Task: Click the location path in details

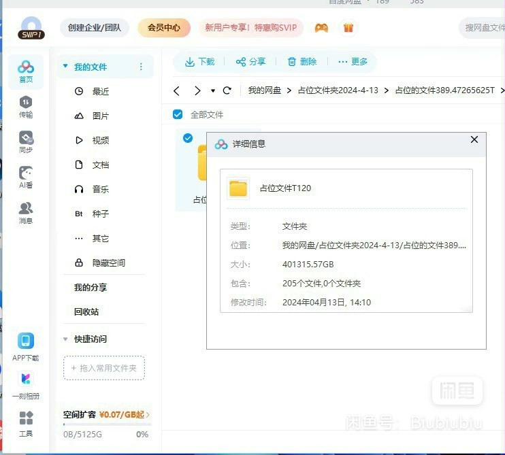Action: tap(374, 246)
